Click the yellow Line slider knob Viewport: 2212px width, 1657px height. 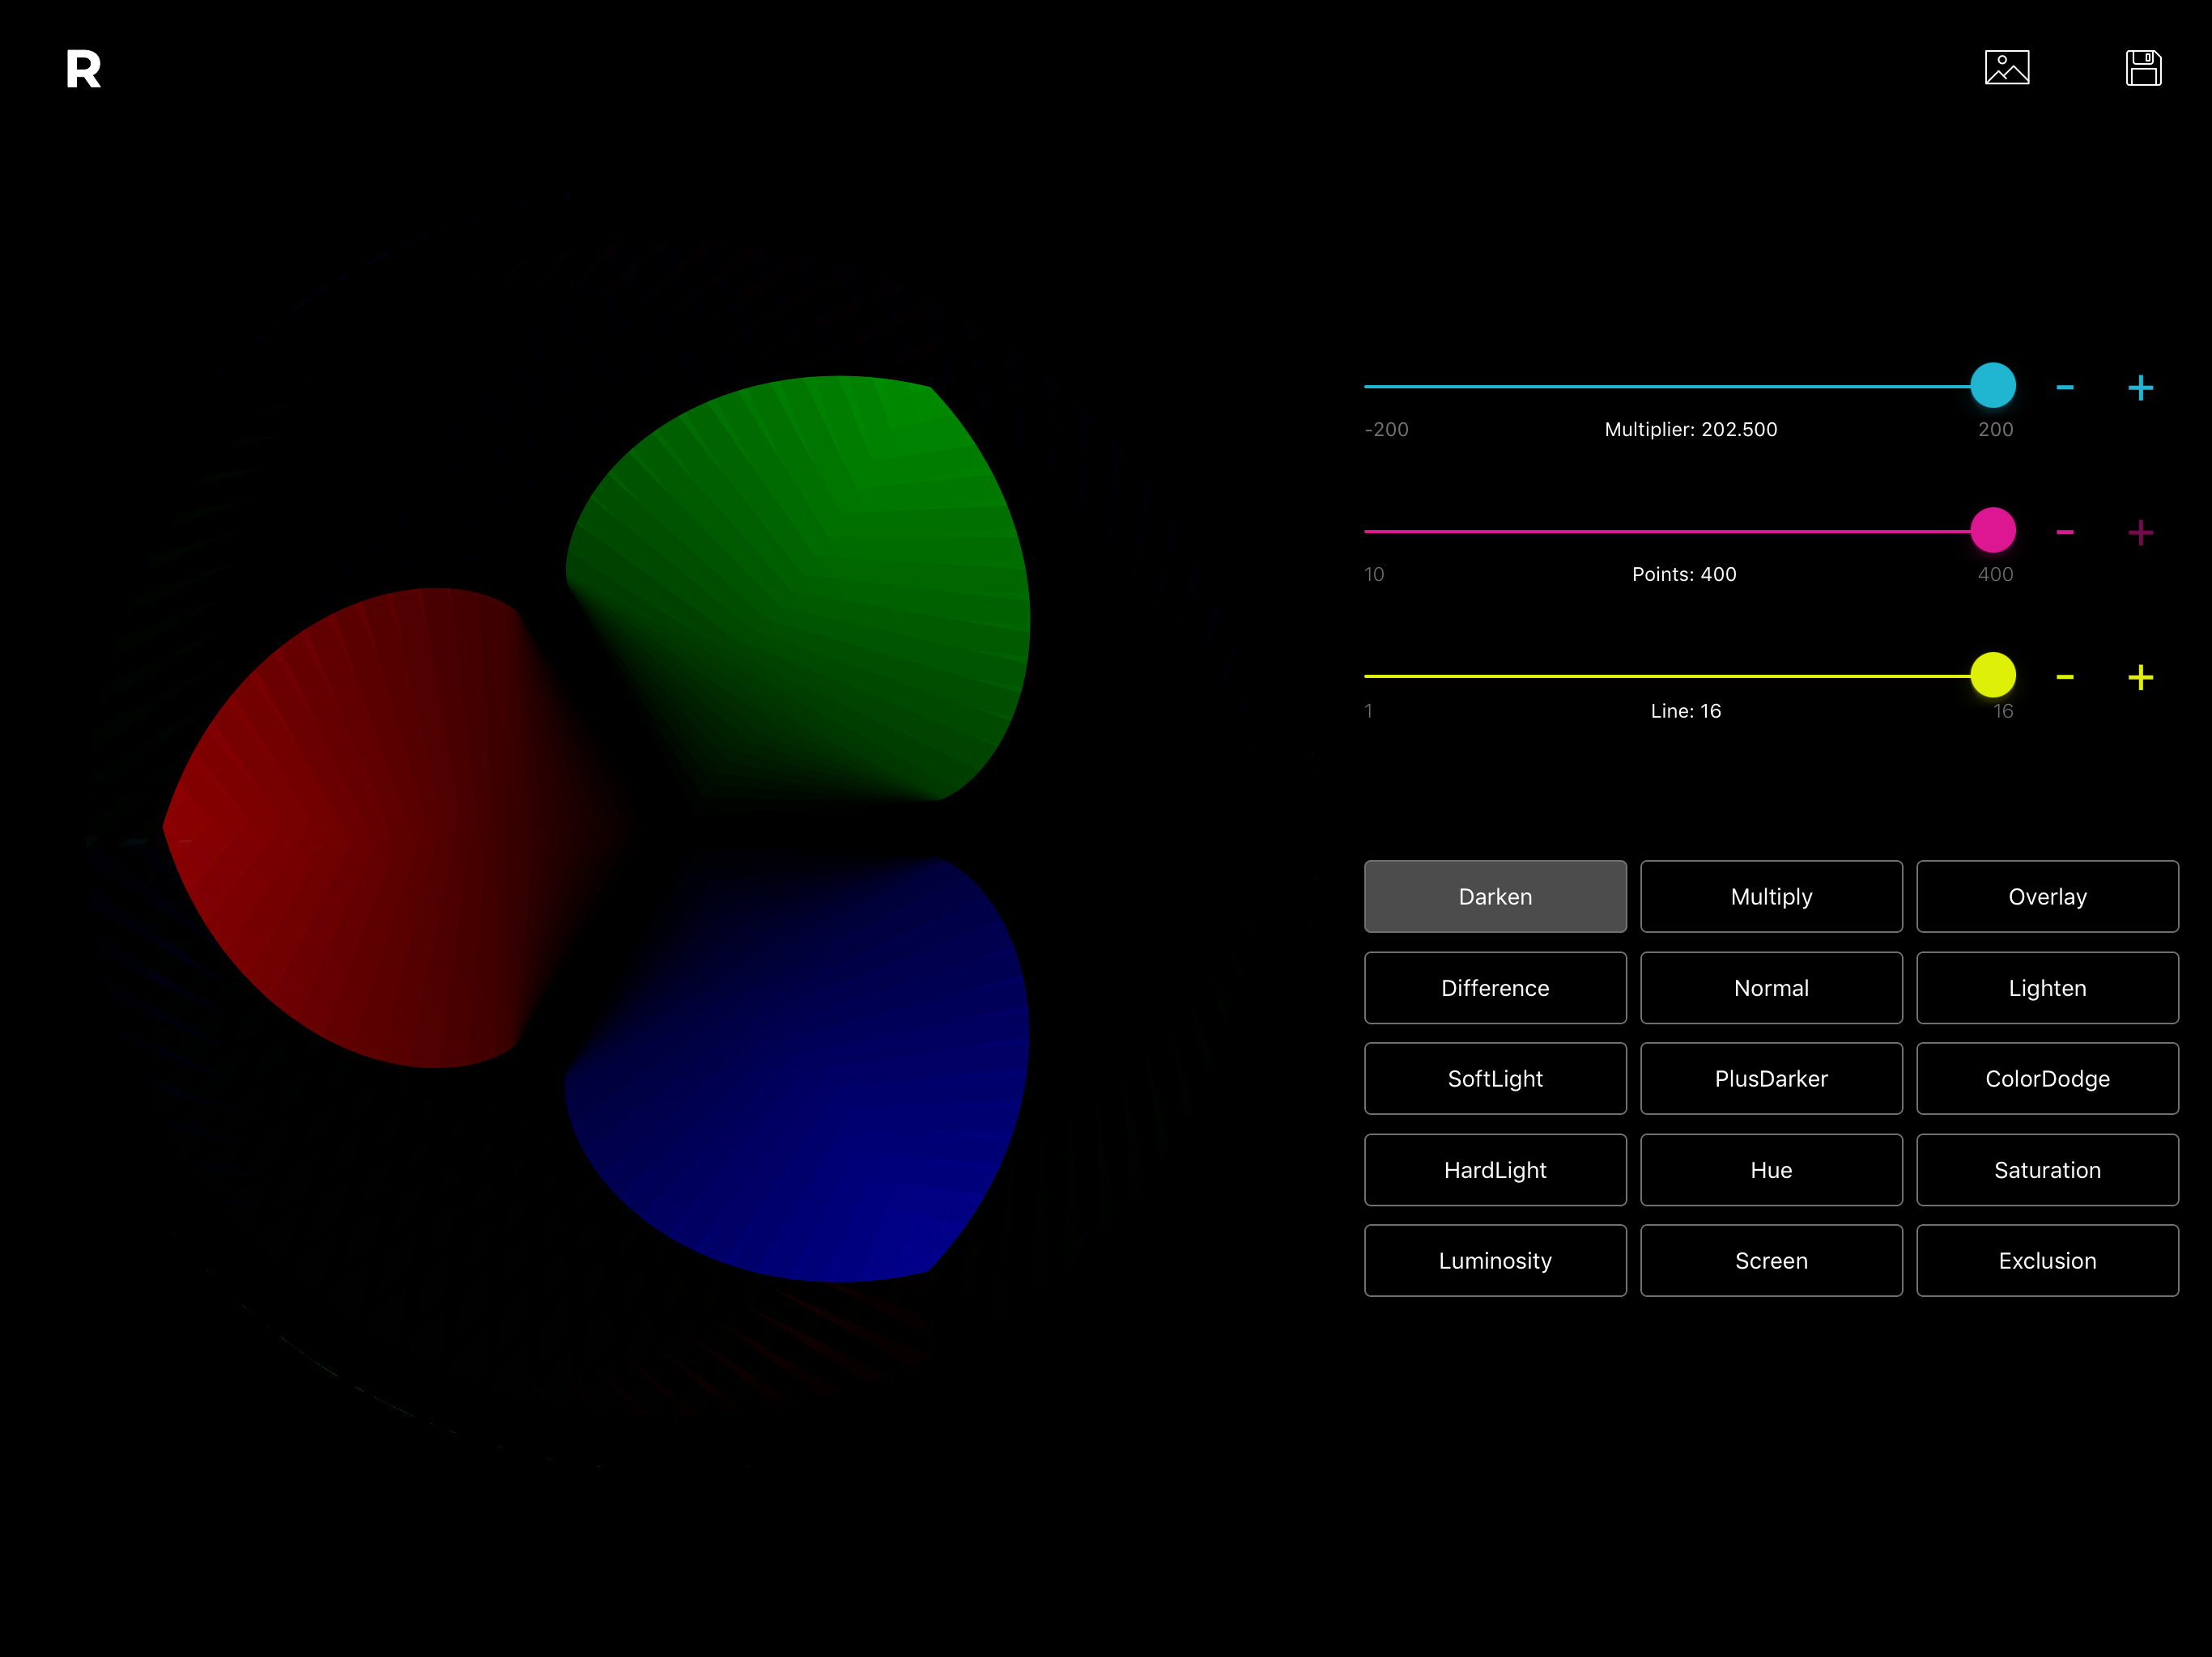1992,676
